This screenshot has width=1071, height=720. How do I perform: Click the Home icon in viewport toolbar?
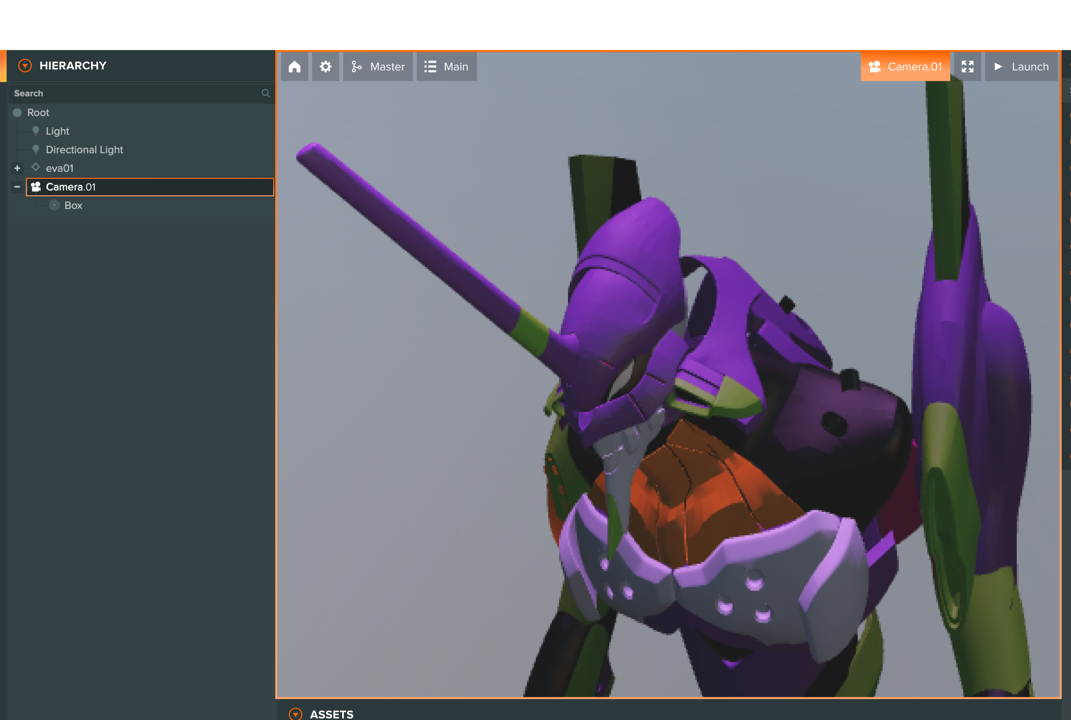tap(294, 67)
